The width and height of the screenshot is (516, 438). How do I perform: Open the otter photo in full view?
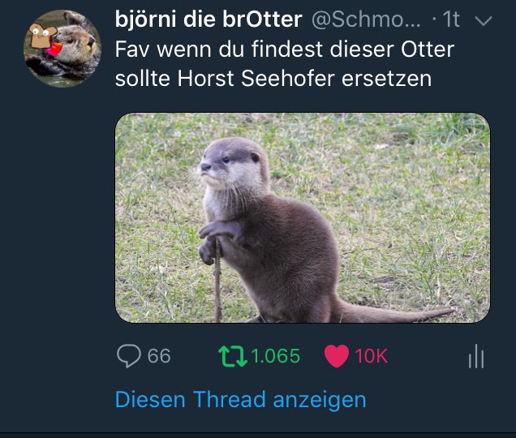pyautogui.click(x=303, y=217)
